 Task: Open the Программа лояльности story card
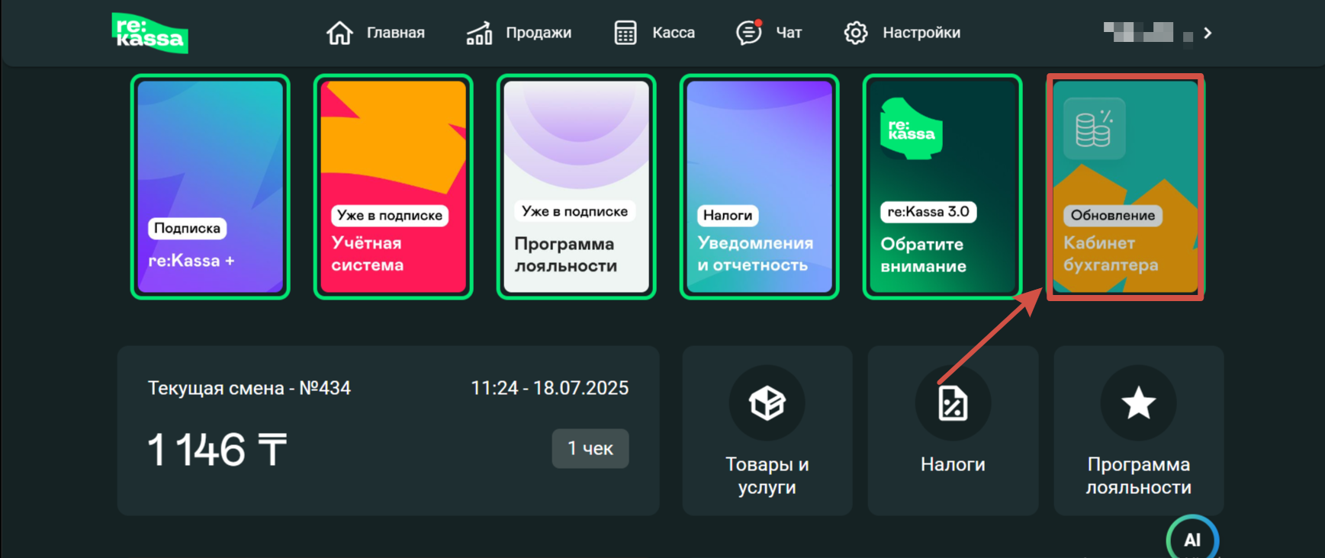(x=577, y=187)
